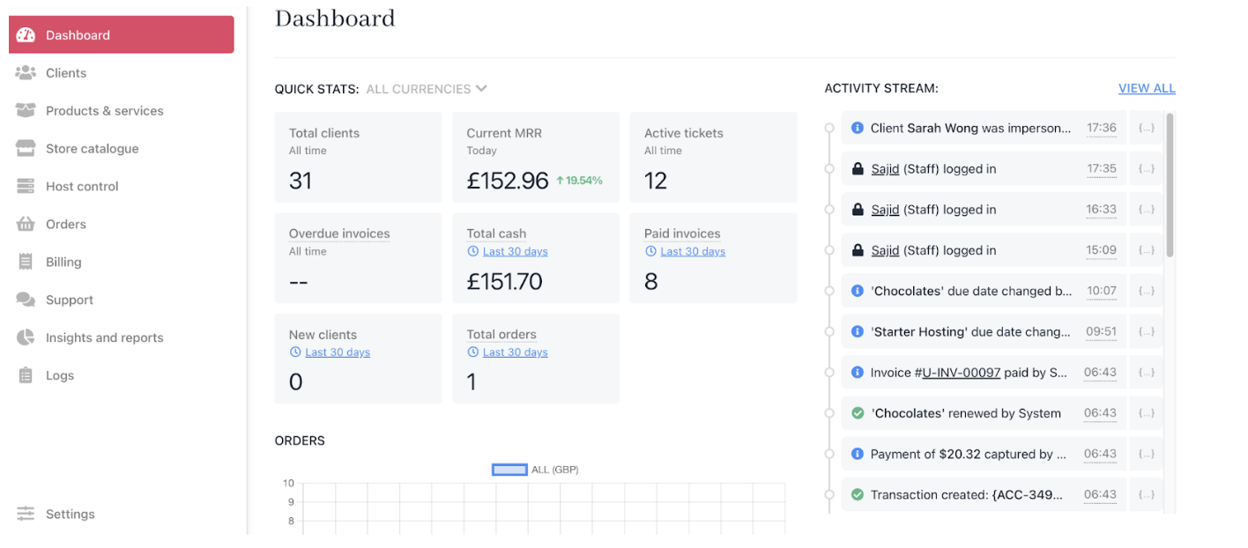
Task: Change Total cash Last 30 days period
Action: (515, 252)
